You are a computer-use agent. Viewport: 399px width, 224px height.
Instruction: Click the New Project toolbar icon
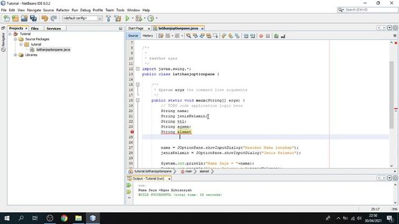[x=15, y=18]
